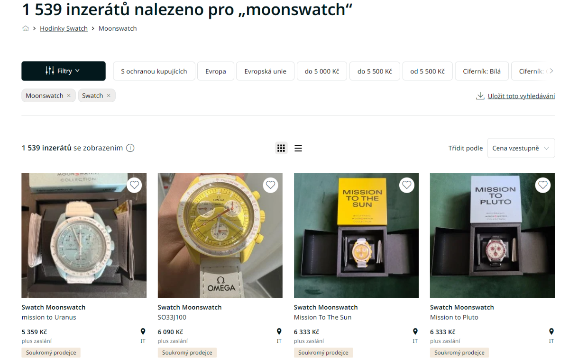Open the Mission to Pluto listing thumbnail
569x364 pixels.
(492, 235)
